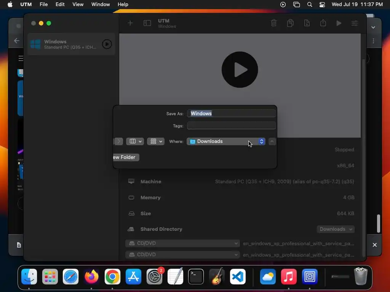390x292 pixels.
Task: Open GarageBand from the Dock
Action: click(x=217, y=276)
